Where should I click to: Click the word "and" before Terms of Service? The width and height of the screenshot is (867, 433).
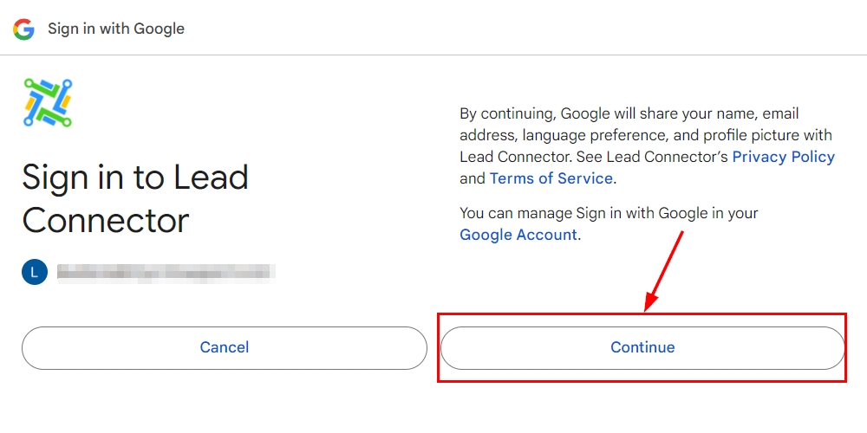(x=473, y=178)
